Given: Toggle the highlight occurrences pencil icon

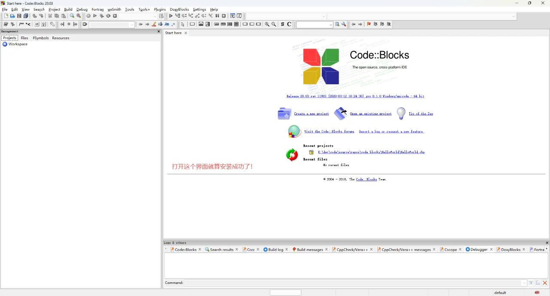Looking at the screenshot, I should tap(153, 24).
